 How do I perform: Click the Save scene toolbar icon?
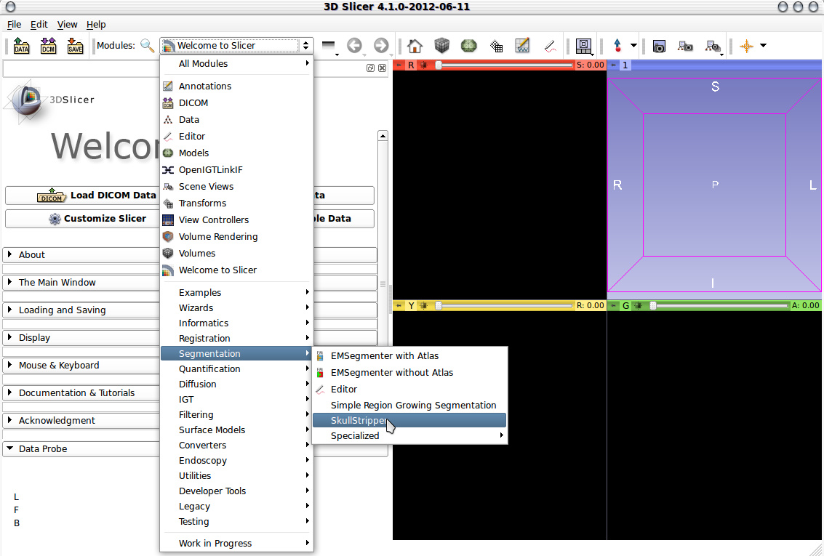[75, 46]
